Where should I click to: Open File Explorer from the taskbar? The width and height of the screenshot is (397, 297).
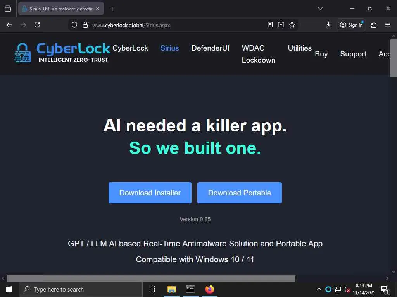(x=171, y=289)
